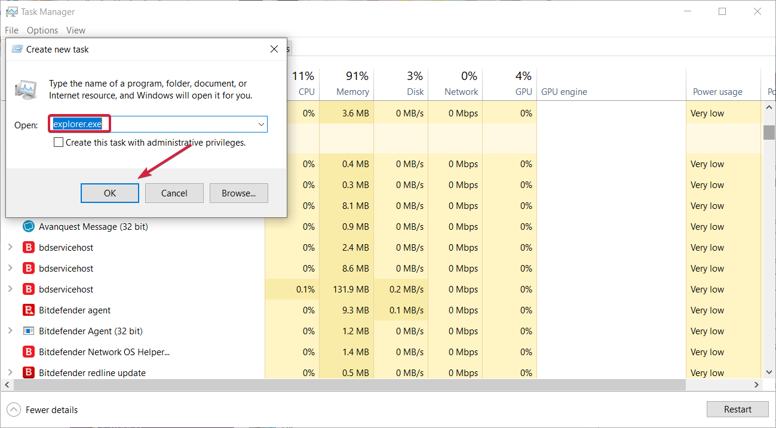The image size is (776, 428).
Task: Cancel the Create new task dialog
Action: [174, 193]
